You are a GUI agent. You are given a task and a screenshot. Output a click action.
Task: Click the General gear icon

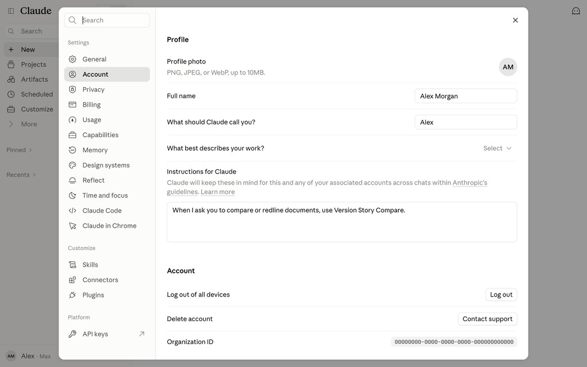coord(72,59)
